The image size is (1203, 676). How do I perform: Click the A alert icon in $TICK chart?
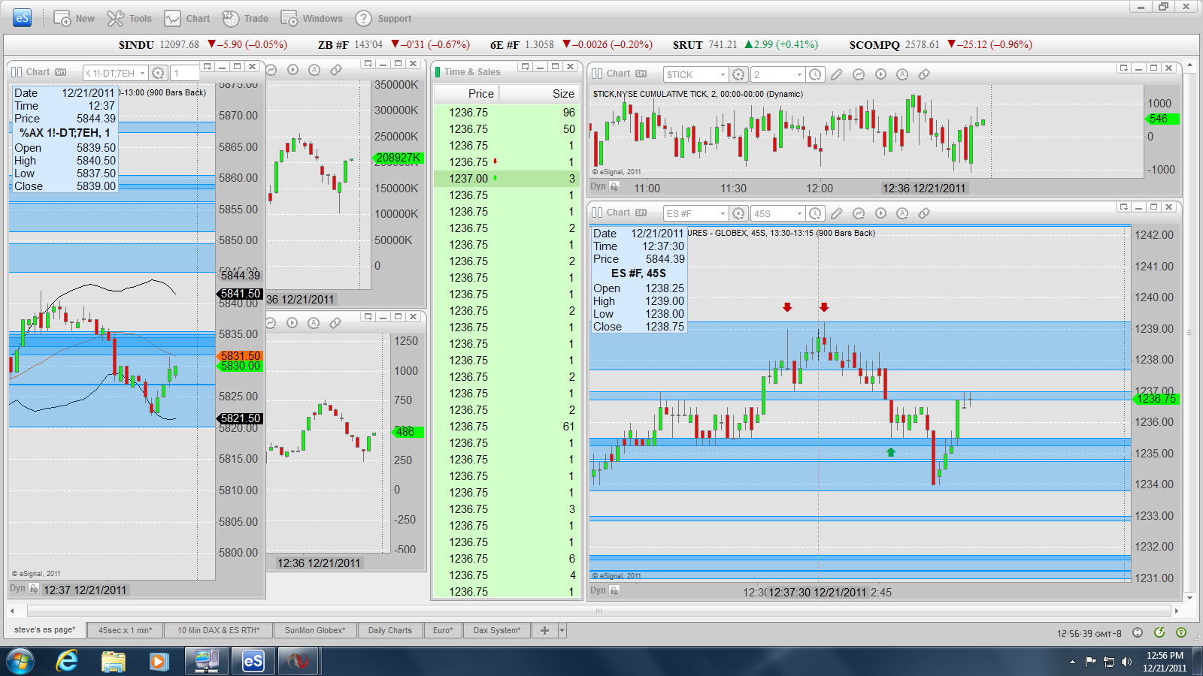pyautogui.click(x=902, y=74)
